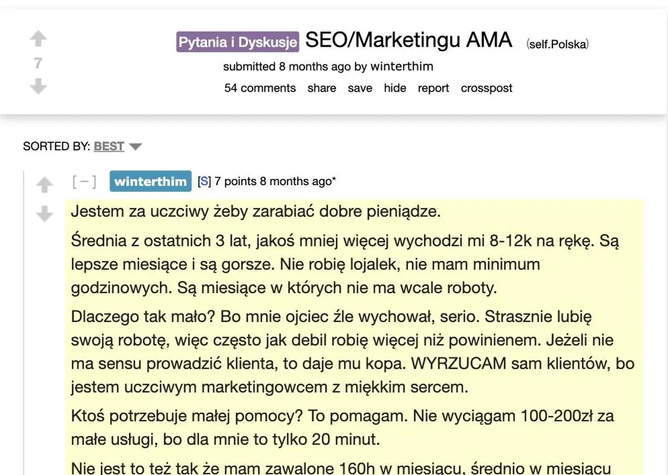Image resolution: width=668 pixels, height=475 pixels.
Task: Collapse winterthim's comment with [–] toggle
Action: tap(84, 181)
